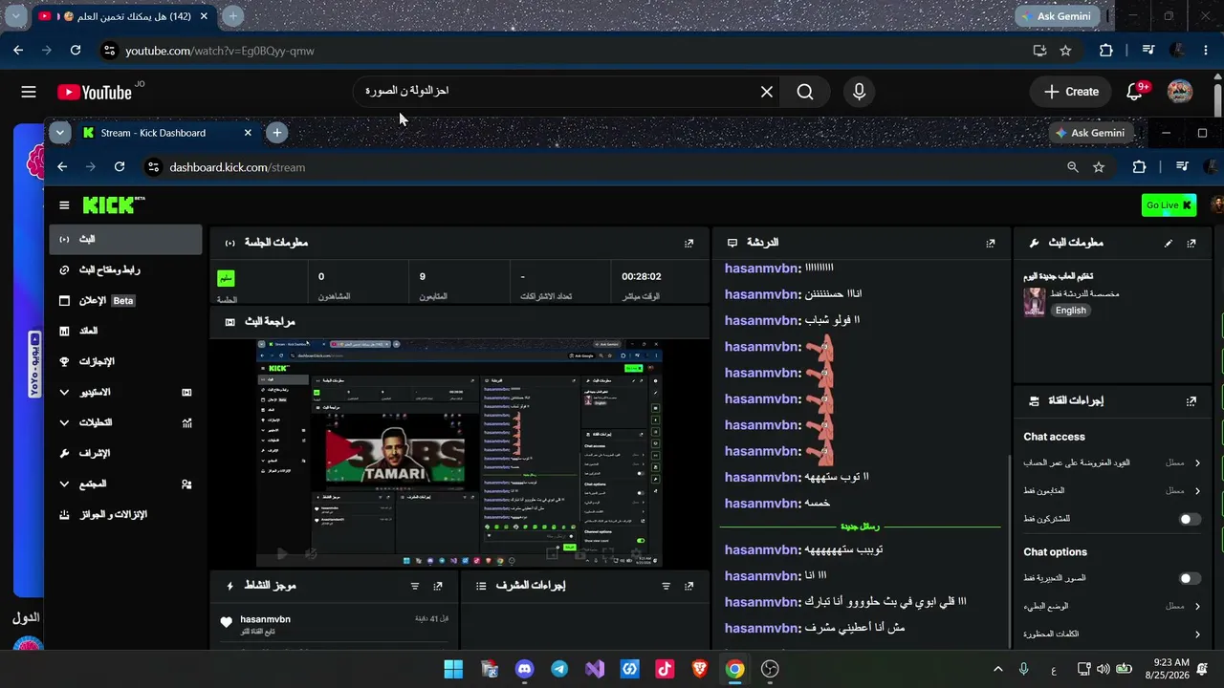Open a new tab in Kick window
The width and height of the screenshot is (1224, 688).
[277, 133]
